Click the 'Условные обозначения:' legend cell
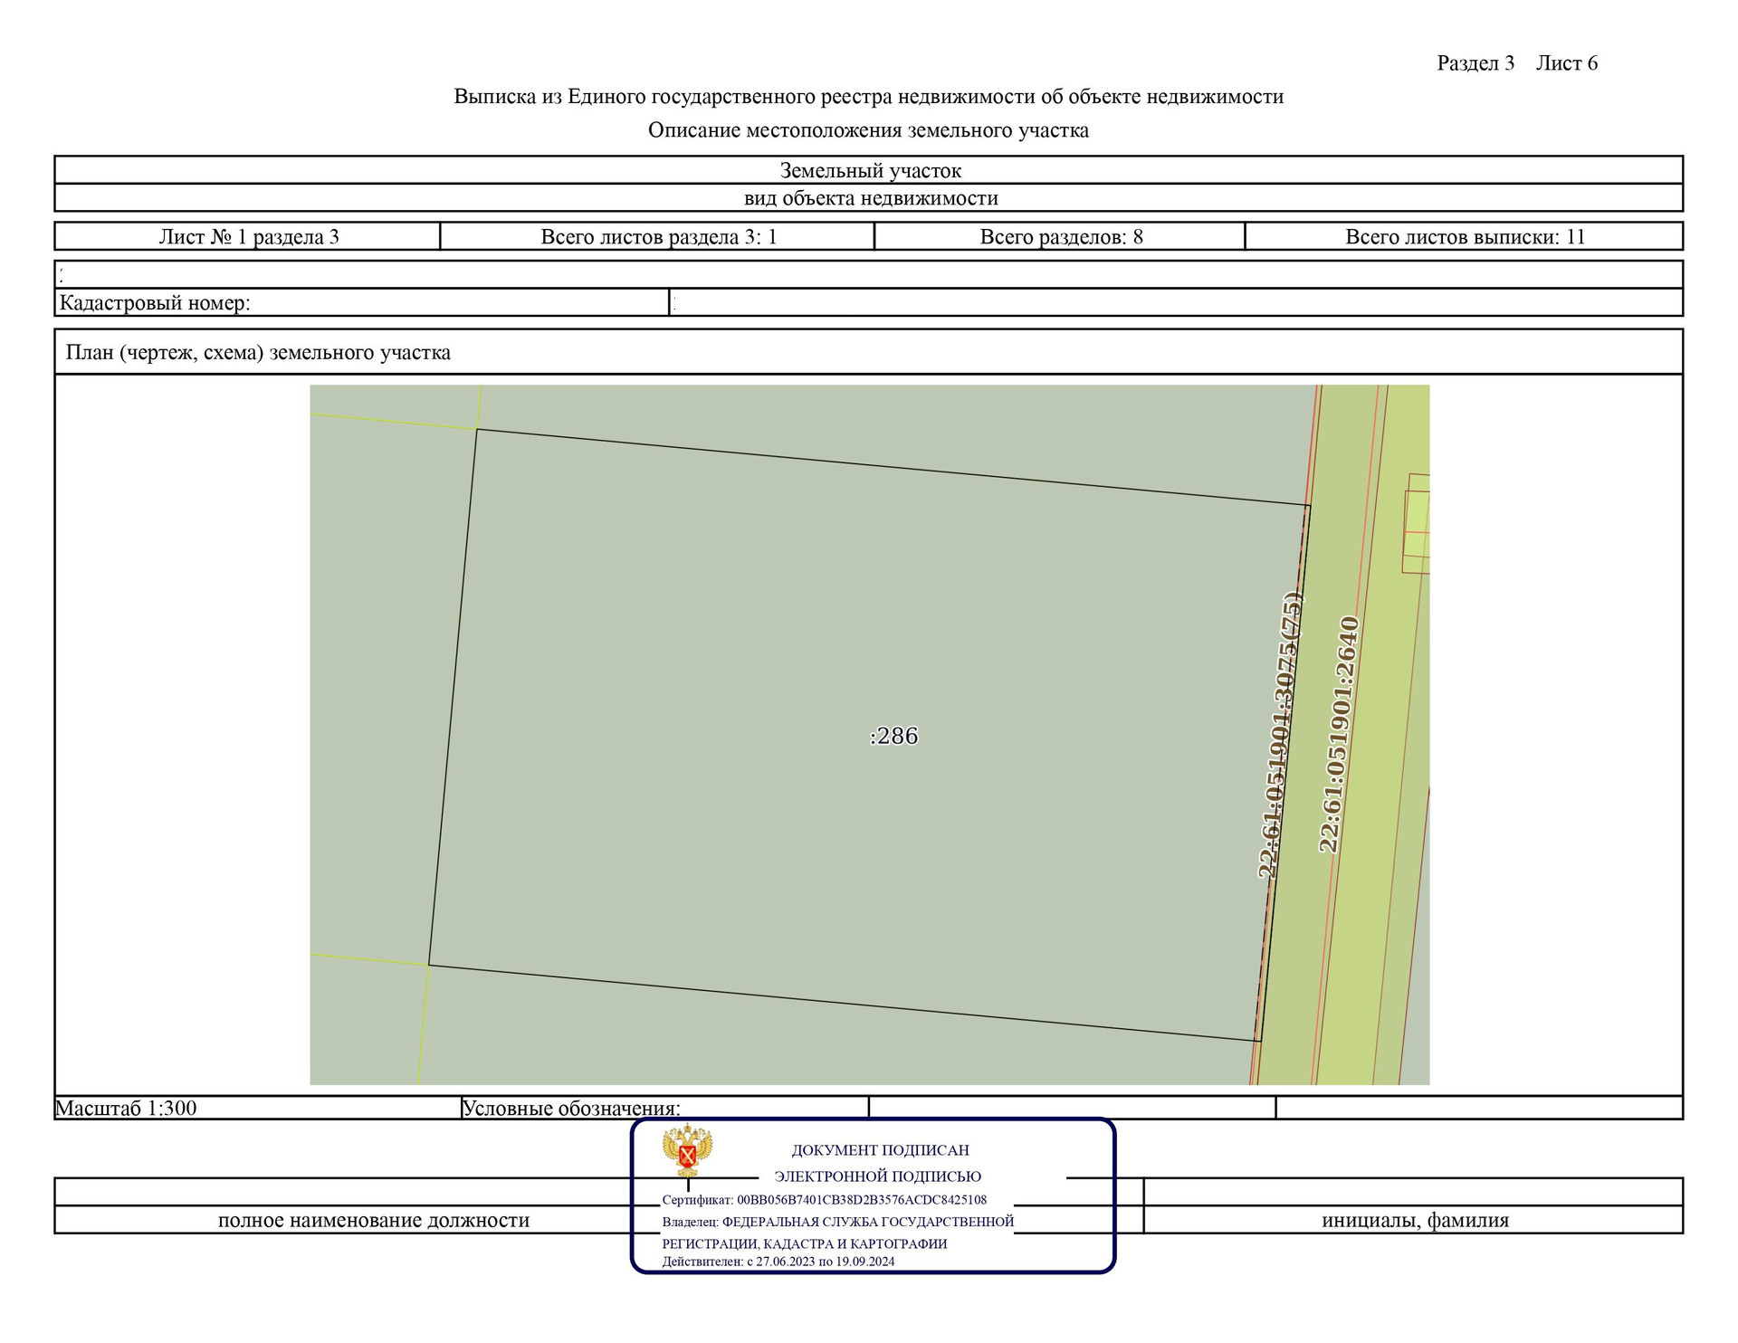The width and height of the screenshot is (1738, 1343). point(571,1108)
